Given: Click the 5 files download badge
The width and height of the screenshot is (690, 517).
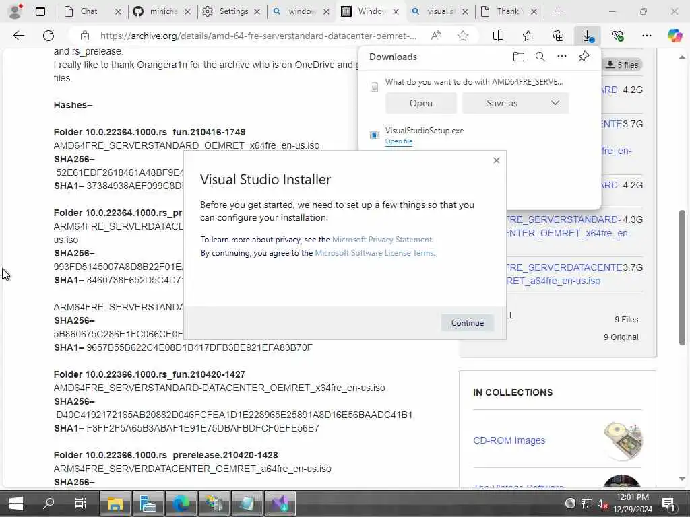Looking at the screenshot, I should 622,65.
